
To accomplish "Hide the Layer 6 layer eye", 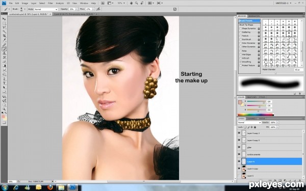I will pyautogui.click(x=239, y=161).
